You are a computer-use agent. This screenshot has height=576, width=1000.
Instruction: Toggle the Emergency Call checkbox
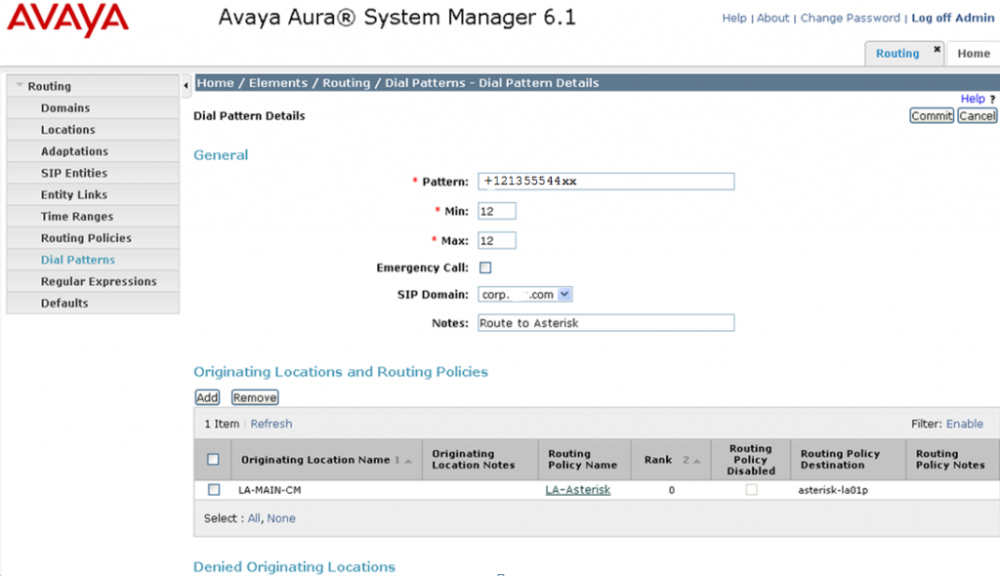click(x=483, y=267)
